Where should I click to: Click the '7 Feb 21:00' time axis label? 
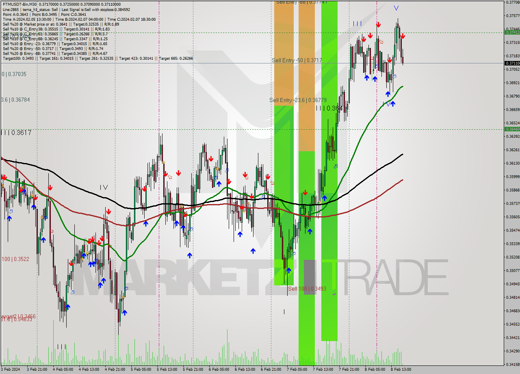coord(349,370)
